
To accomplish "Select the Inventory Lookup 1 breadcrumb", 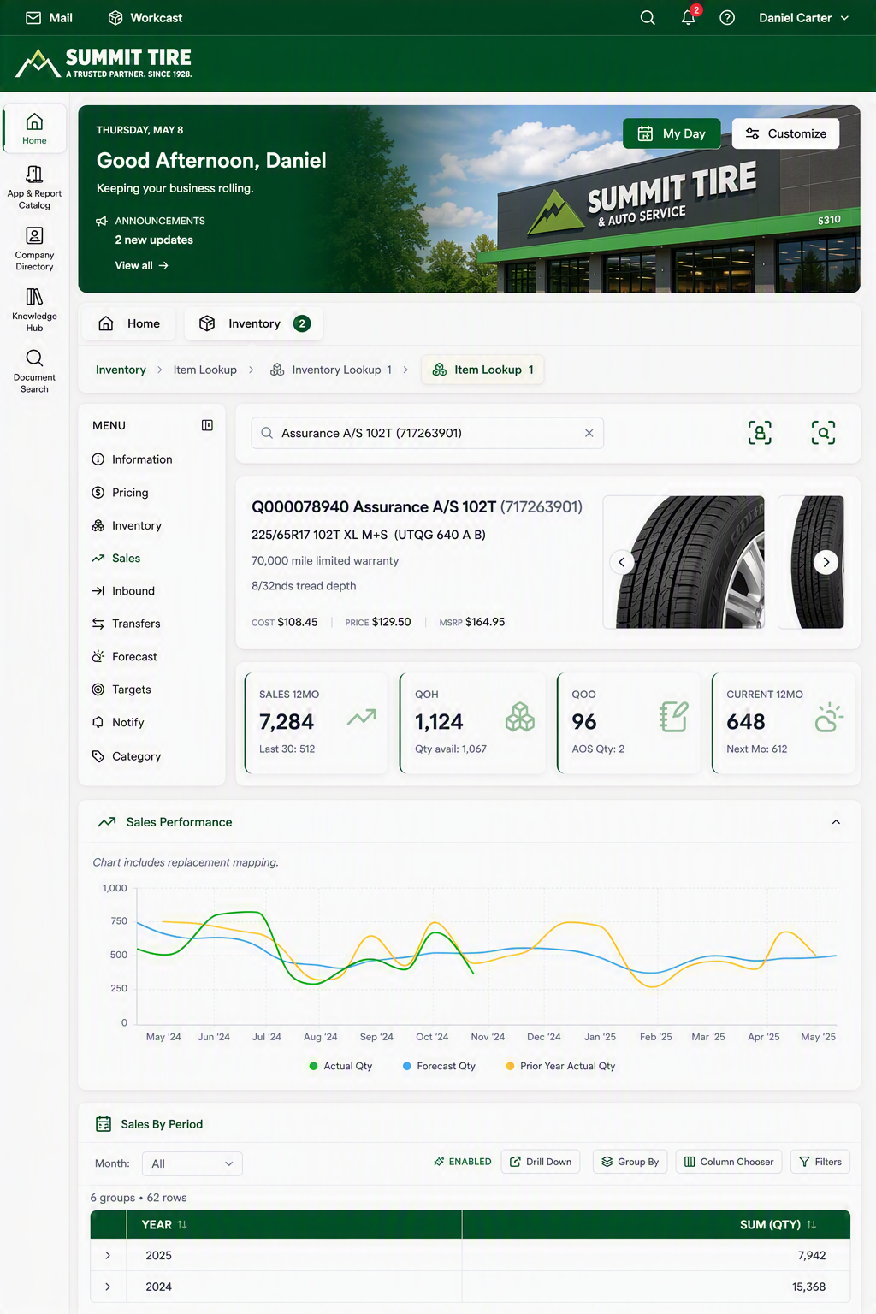I will pos(331,370).
